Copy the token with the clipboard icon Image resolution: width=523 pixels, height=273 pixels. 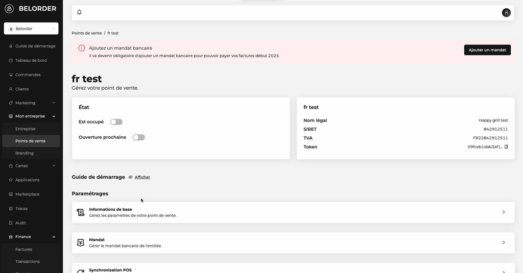point(506,147)
